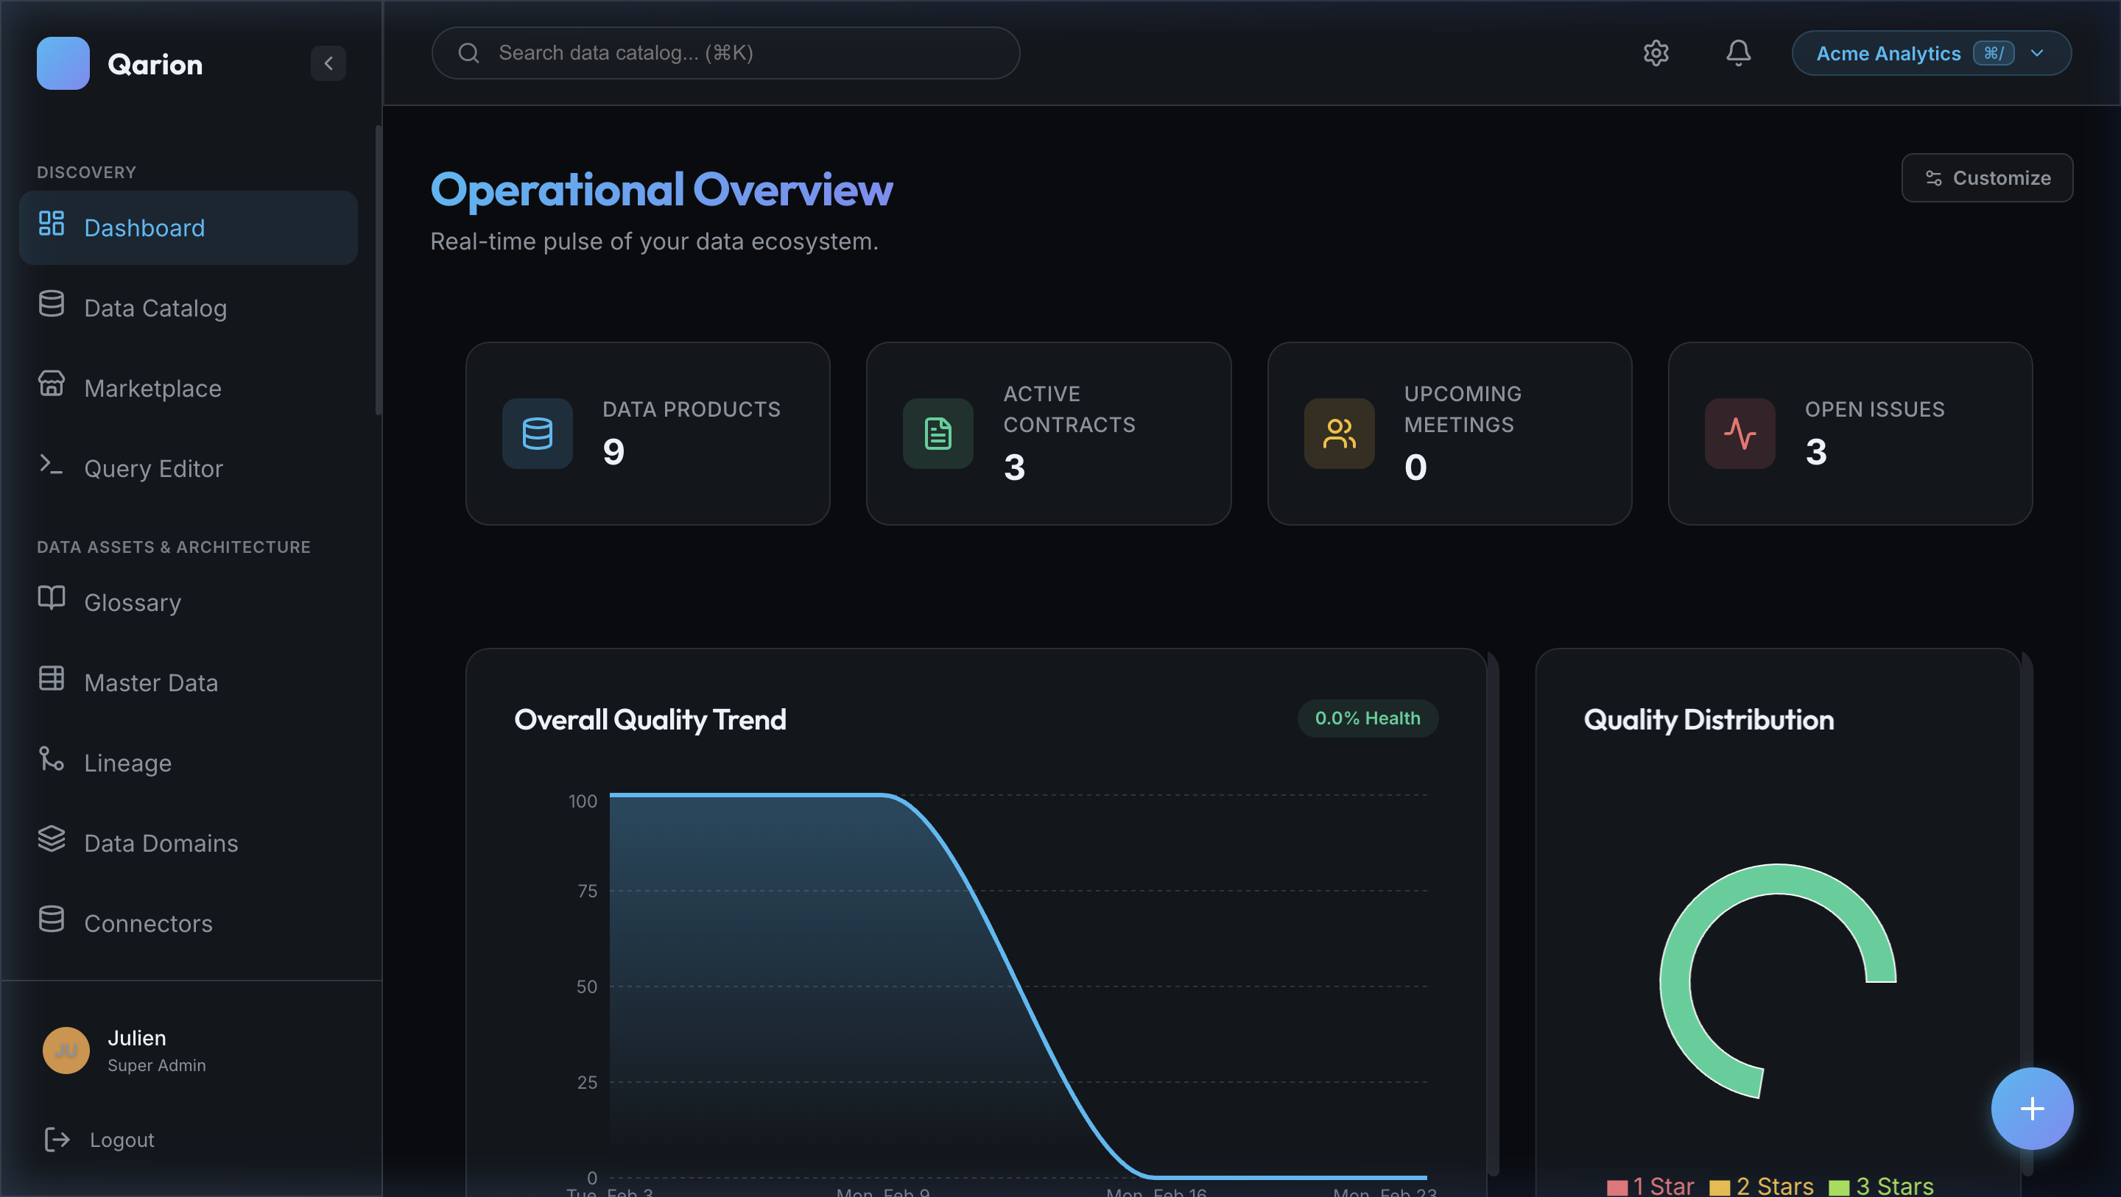Click the Customize button
This screenshot has width=2121, height=1197.
[1988, 178]
